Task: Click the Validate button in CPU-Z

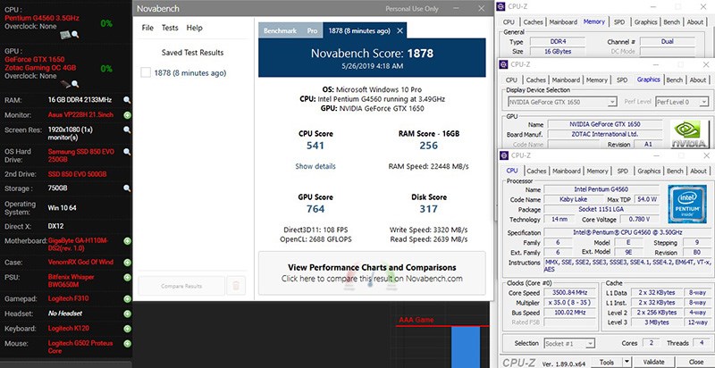Action: click(653, 362)
